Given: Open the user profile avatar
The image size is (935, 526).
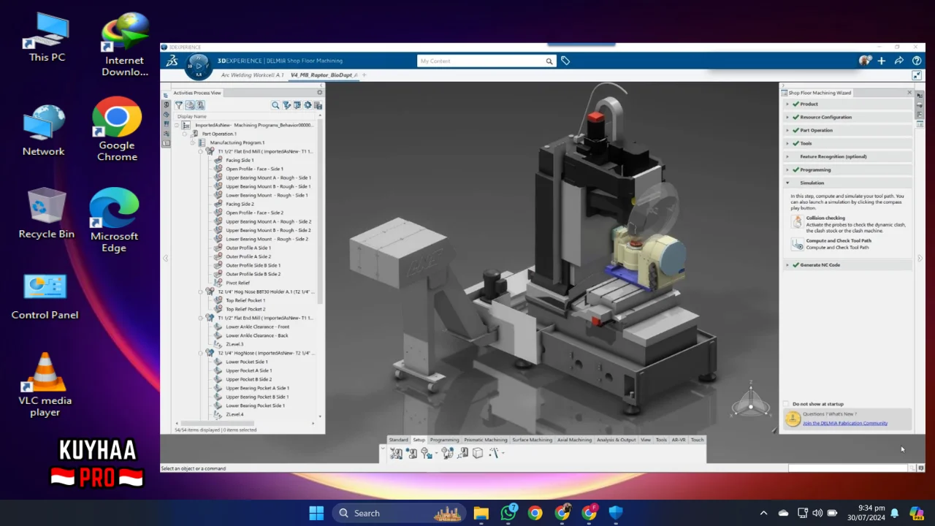Looking at the screenshot, I should pyautogui.click(x=865, y=61).
